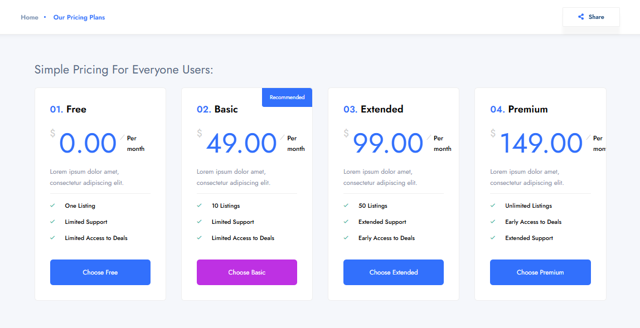Go to Home in the breadcrumb

tap(30, 17)
